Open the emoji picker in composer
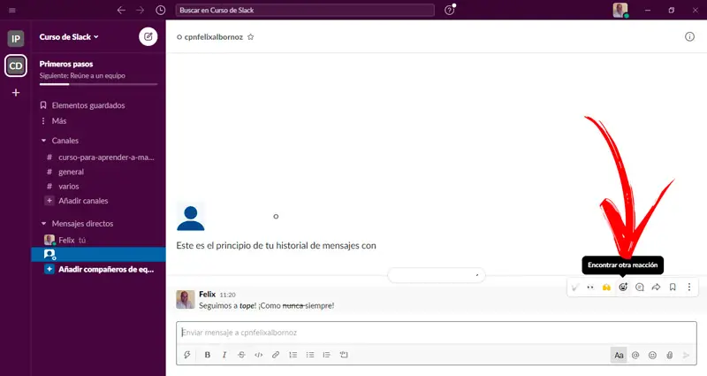The width and height of the screenshot is (707, 376). click(652, 356)
